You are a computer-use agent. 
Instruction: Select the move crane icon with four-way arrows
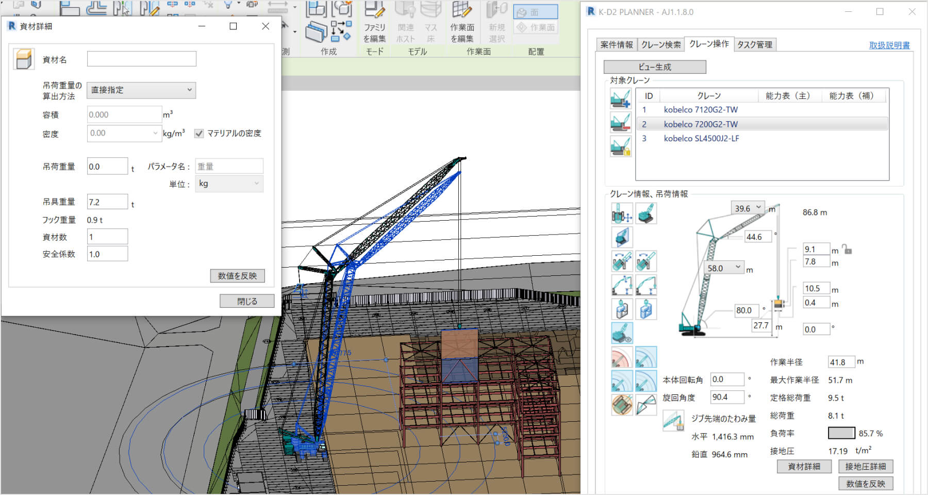point(622,213)
